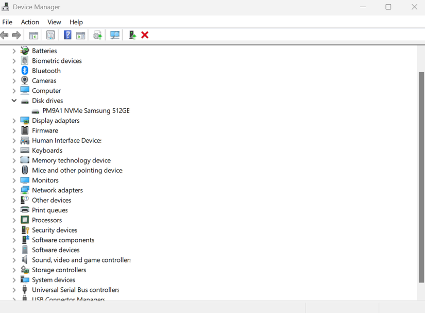The height and width of the screenshot is (313, 425).
Task: Click the Bluetooth device icon
Action: [x=25, y=70]
